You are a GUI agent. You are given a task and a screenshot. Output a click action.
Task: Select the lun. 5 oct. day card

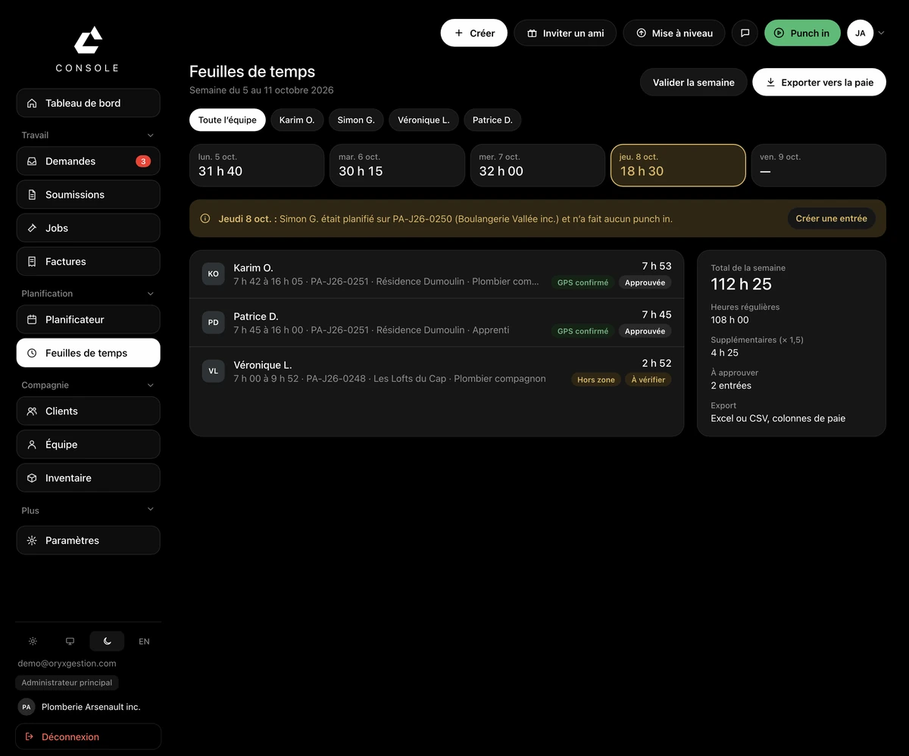point(257,165)
